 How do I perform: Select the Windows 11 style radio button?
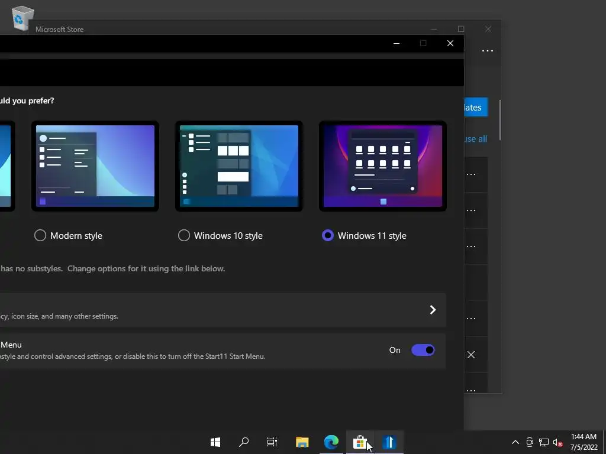(x=328, y=235)
